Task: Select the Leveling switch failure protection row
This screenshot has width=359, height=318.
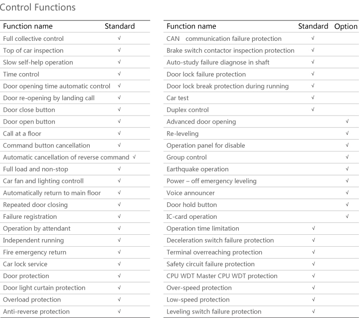Action: [261, 312]
